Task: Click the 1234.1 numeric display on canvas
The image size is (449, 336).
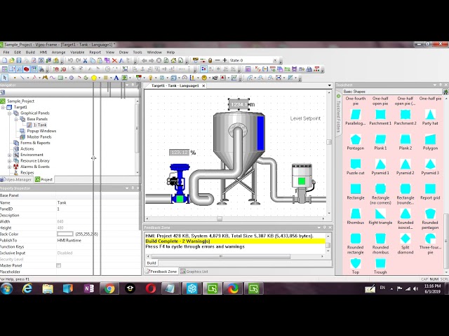Action: [x=239, y=104]
